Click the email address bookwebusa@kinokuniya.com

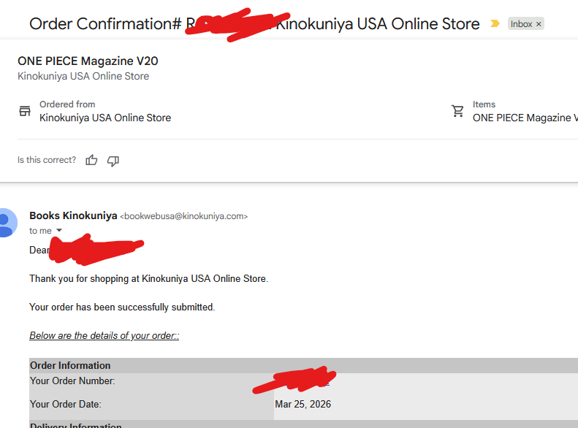184,216
